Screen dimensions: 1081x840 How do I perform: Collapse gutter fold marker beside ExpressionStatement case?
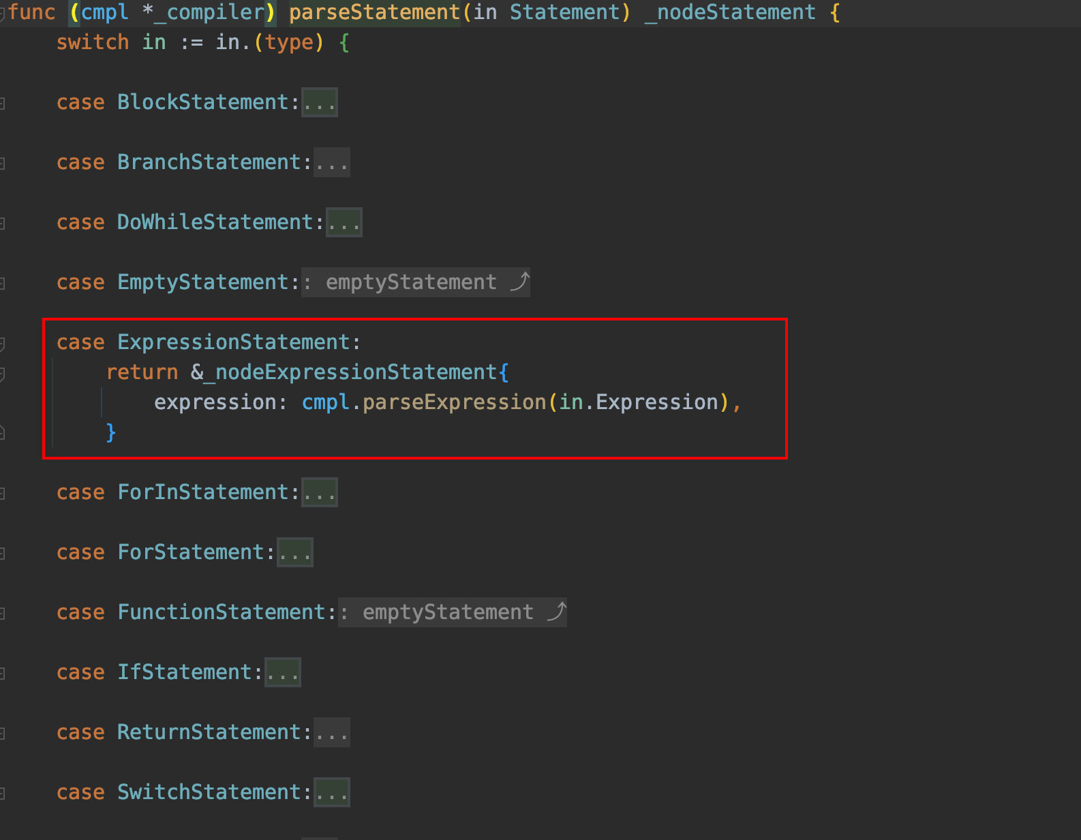pyautogui.click(x=2, y=344)
